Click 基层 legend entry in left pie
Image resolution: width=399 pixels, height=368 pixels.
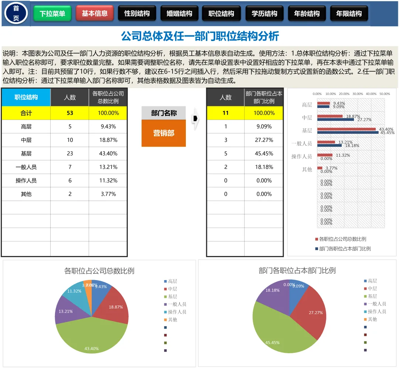(x=170, y=296)
